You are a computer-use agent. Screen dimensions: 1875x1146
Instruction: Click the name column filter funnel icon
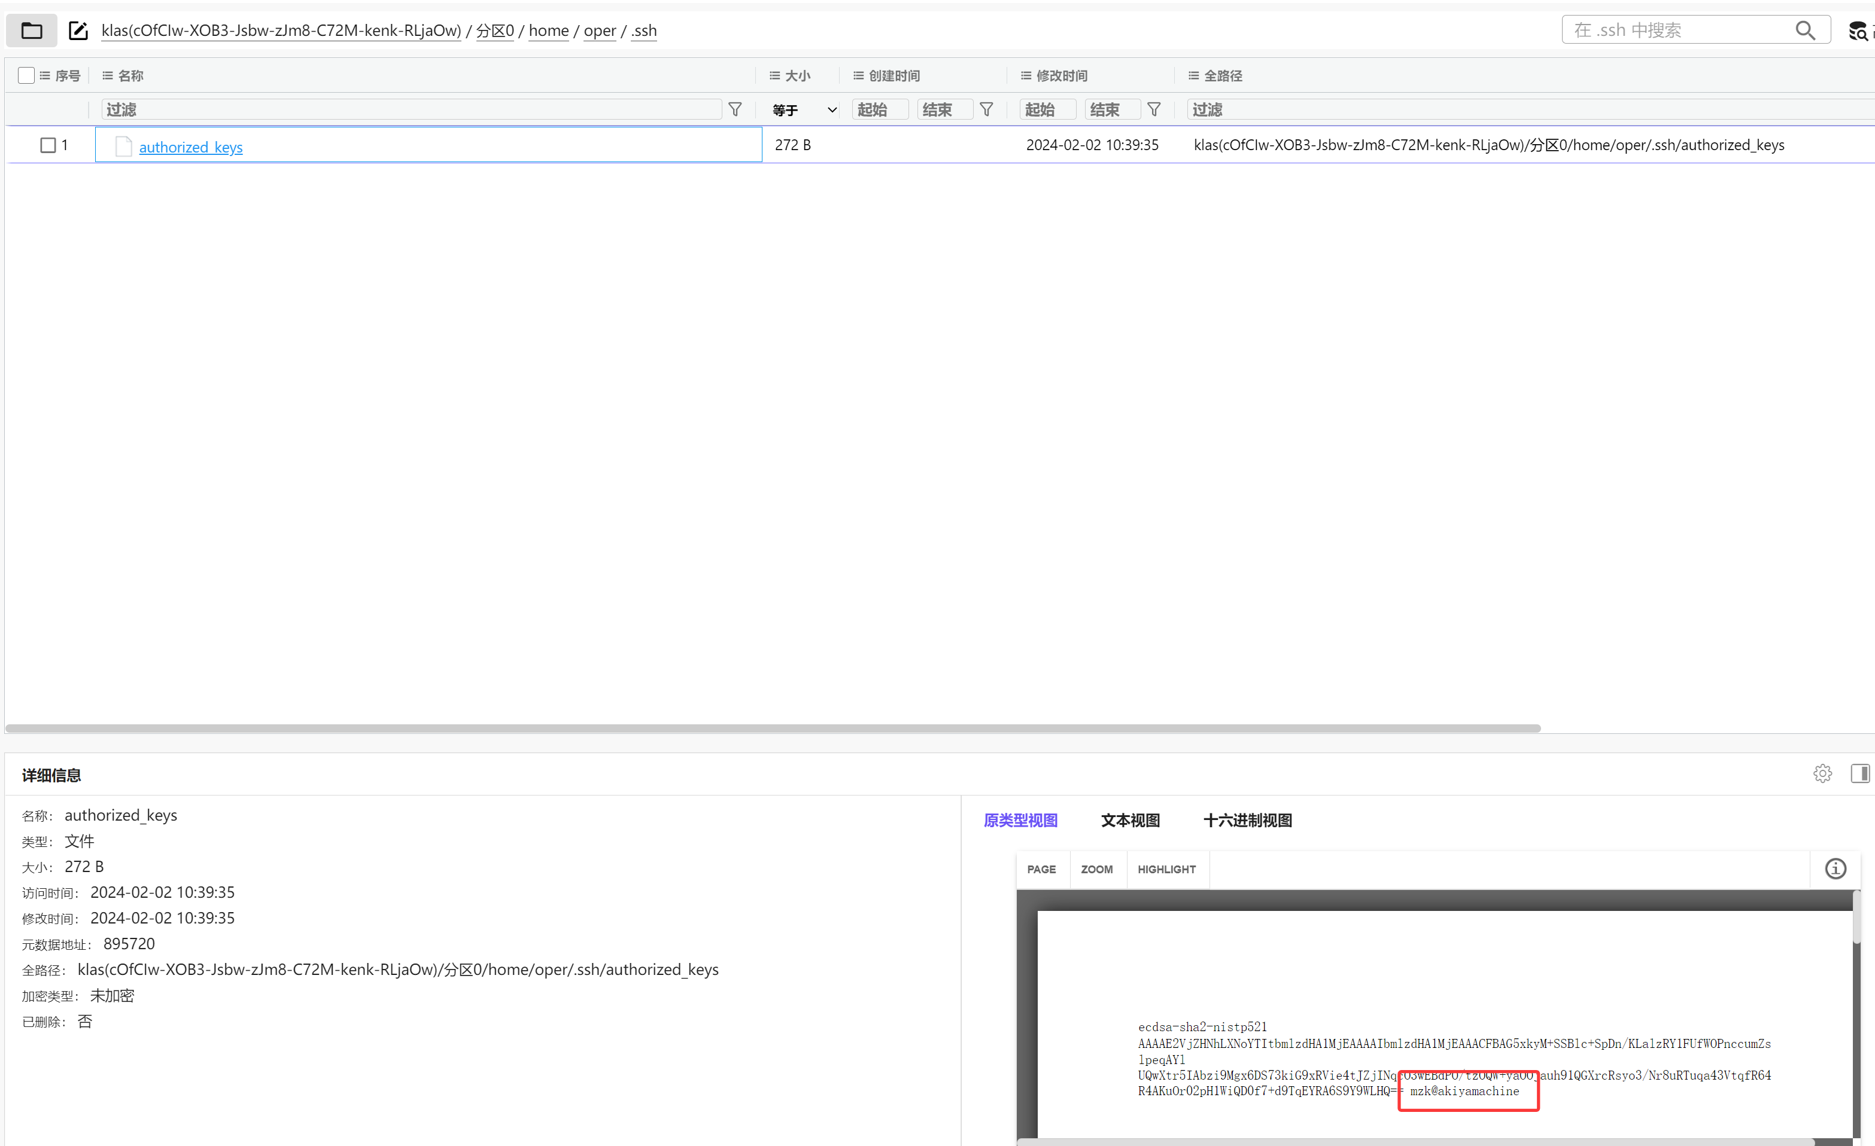click(735, 109)
